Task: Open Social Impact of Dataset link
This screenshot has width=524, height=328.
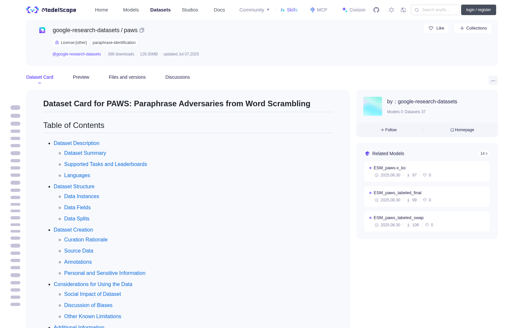Action: pyautogui.click(x=92, y=294)
